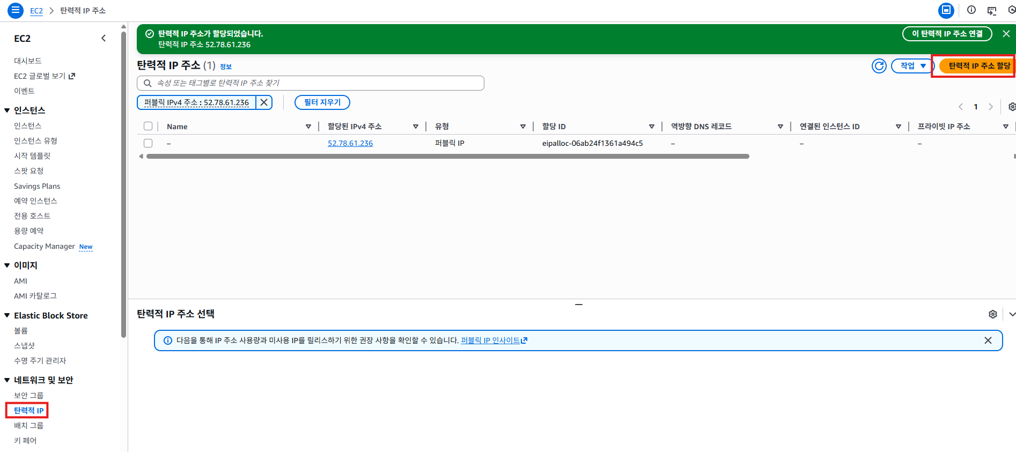The image size is (1016, 452).
Task: Click the info circle icon in top bar
Action: coord(971,10)
